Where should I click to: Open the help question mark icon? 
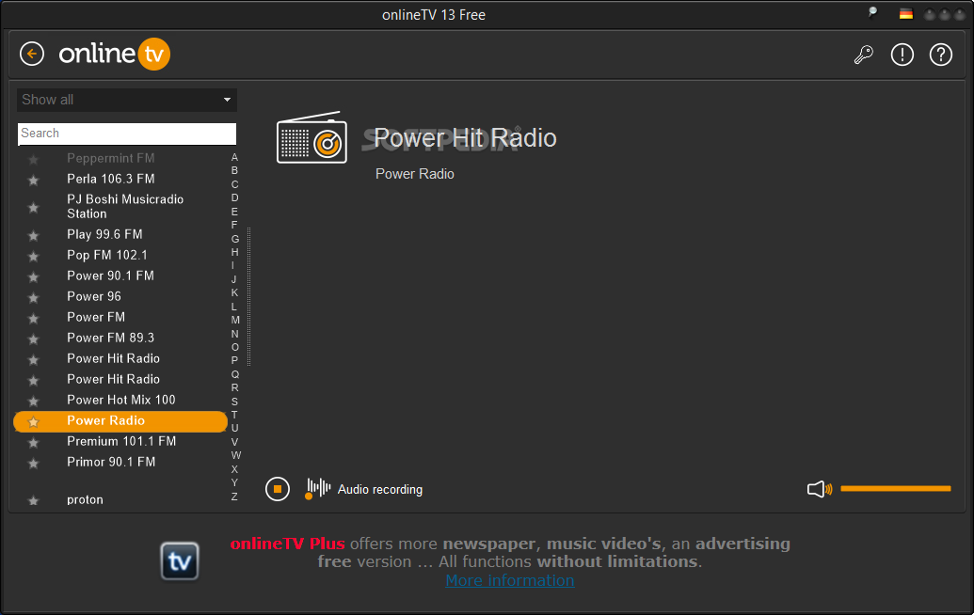(x=940, y=55)
